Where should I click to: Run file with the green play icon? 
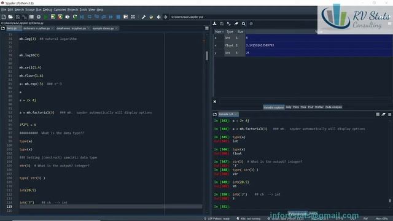45,17
